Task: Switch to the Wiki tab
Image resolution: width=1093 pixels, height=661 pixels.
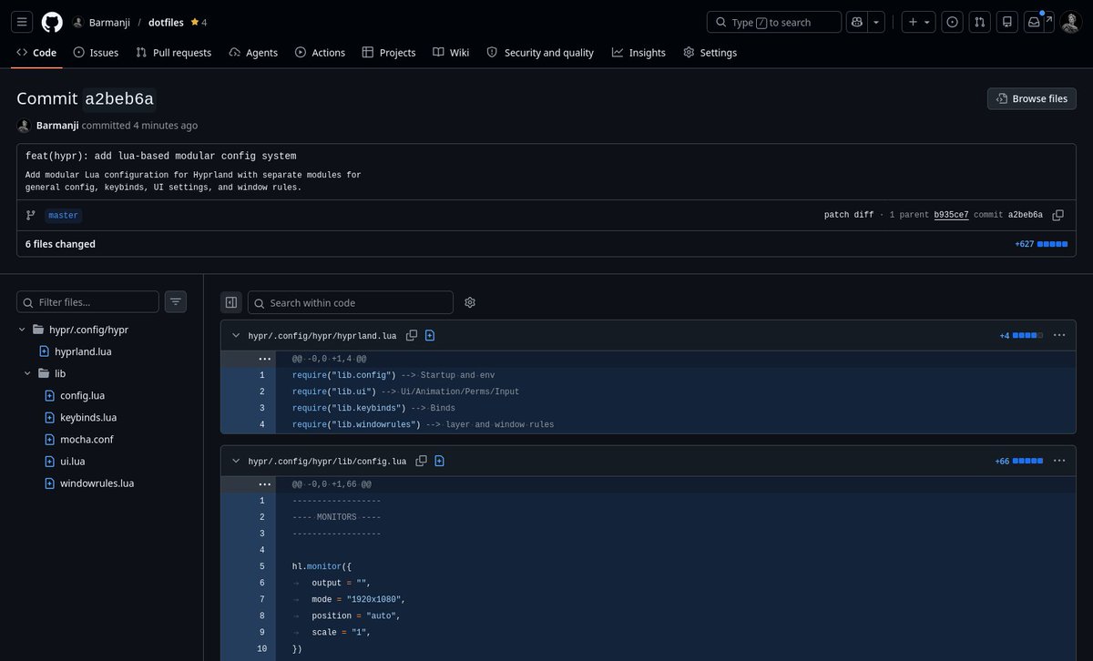Action: pyautogui.click(x=451, y=53)
